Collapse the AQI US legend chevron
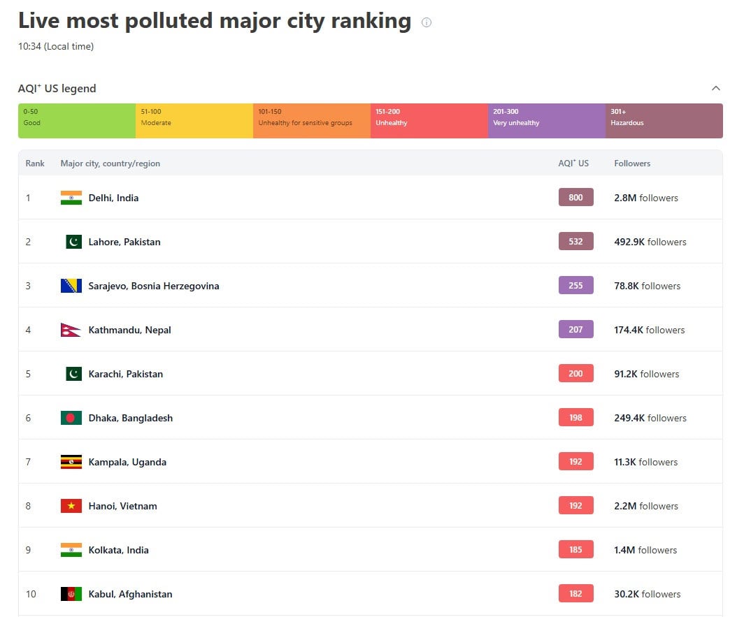The width and height of the screenshot is (744, 617). (715, 88)
